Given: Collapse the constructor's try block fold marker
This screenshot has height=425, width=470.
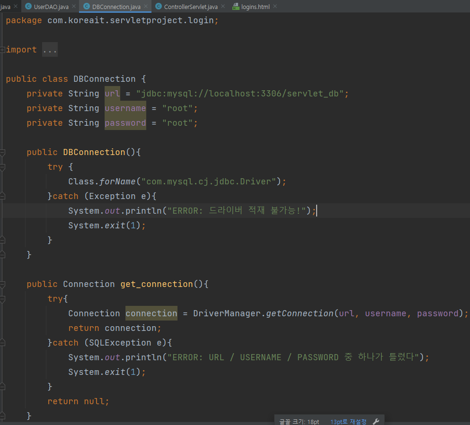Looking at the screenshot, I should [x=2, y=167].
